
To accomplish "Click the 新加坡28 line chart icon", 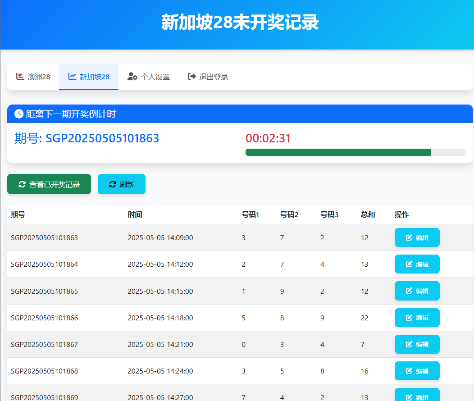I will 72,77.
